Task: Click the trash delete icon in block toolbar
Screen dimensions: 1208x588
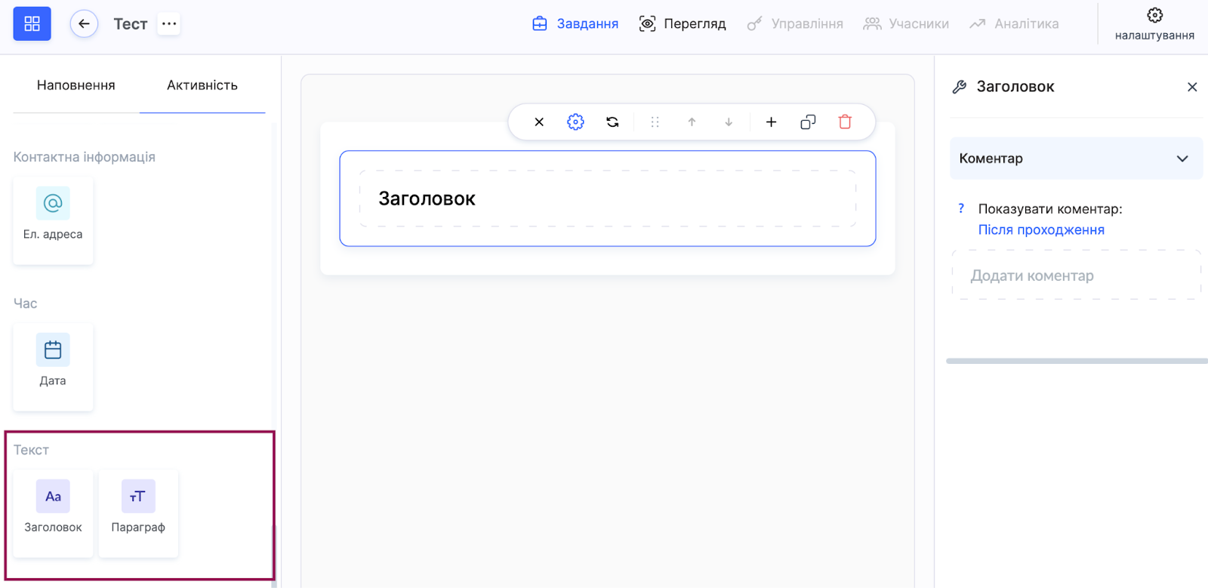Action: coord(845,122)
